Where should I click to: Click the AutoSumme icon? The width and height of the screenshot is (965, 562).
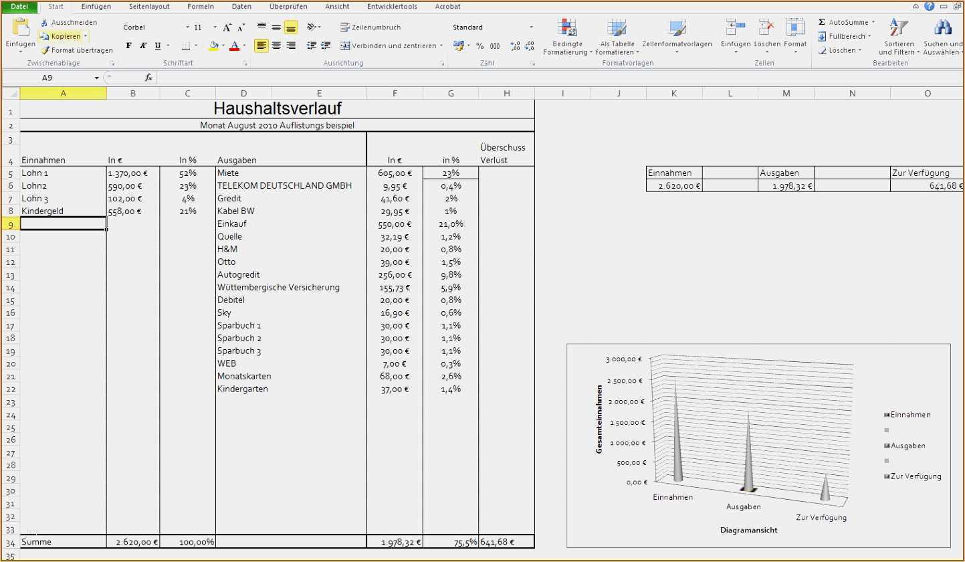tap(821, 21)
